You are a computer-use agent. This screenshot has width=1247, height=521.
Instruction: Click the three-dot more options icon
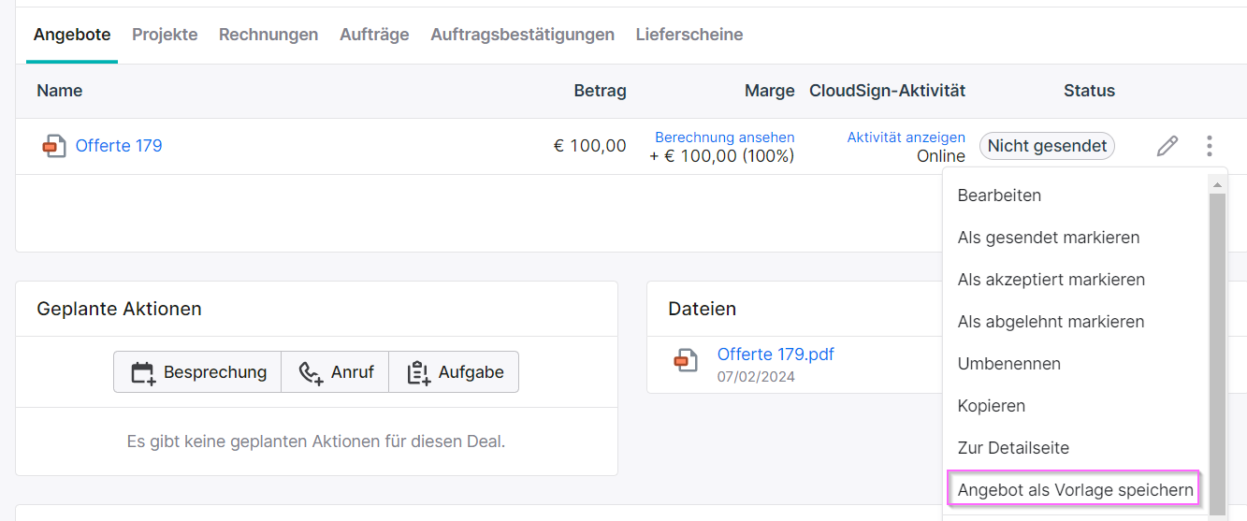click(x=1210, y=146)
